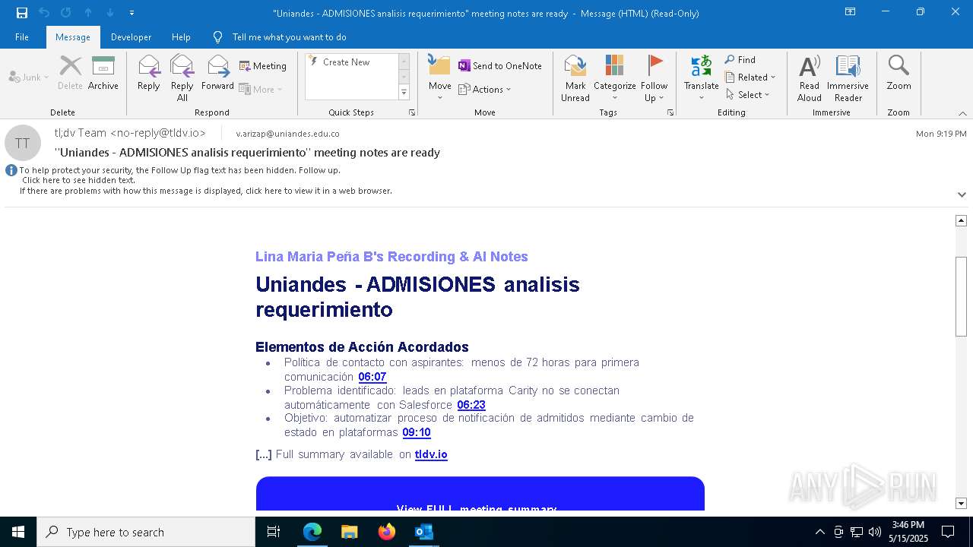This screenshot has height=547, width=973.
Task: Send this message to OneNote
Action: coord(500,66)
